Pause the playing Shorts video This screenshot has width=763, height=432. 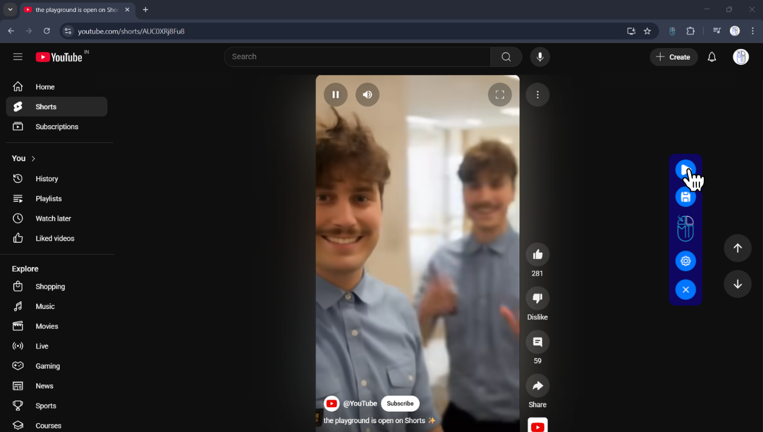coord(336,95)
